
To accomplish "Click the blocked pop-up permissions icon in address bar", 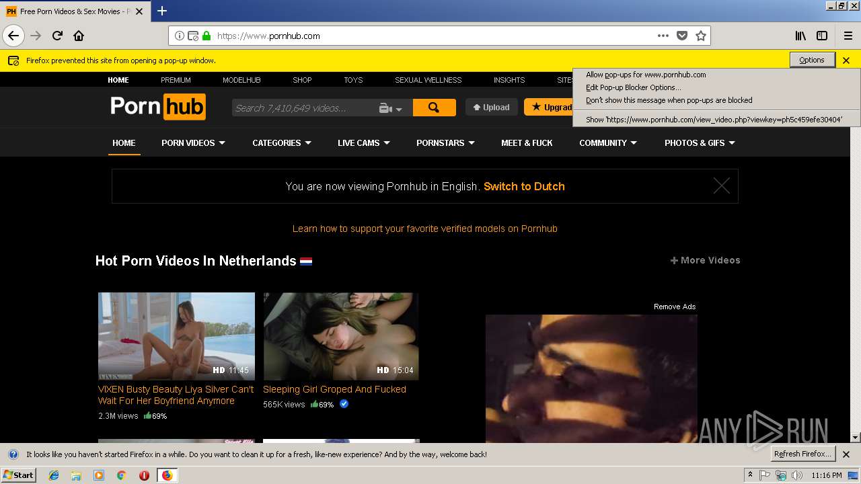I will pos(193,36).
